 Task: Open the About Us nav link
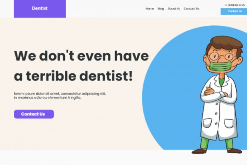[x=174, y=9]
